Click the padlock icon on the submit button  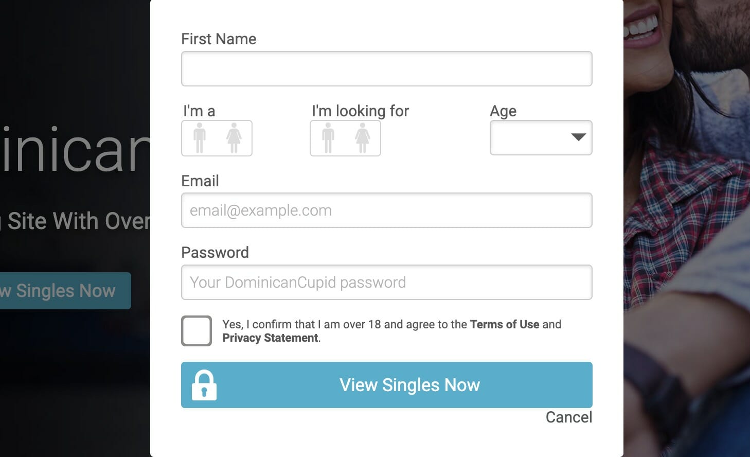coord(204,385)
